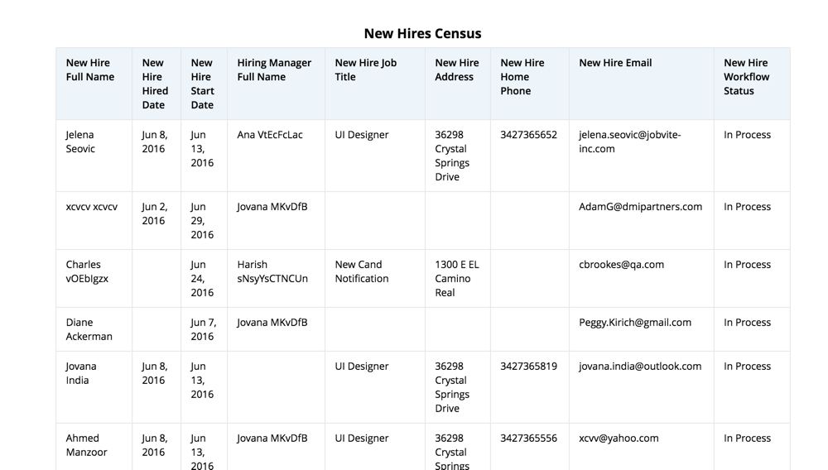This screenshot has width=828, height=470.
Task: Click phone number 3427365652
Action: (x=528, y=135)
